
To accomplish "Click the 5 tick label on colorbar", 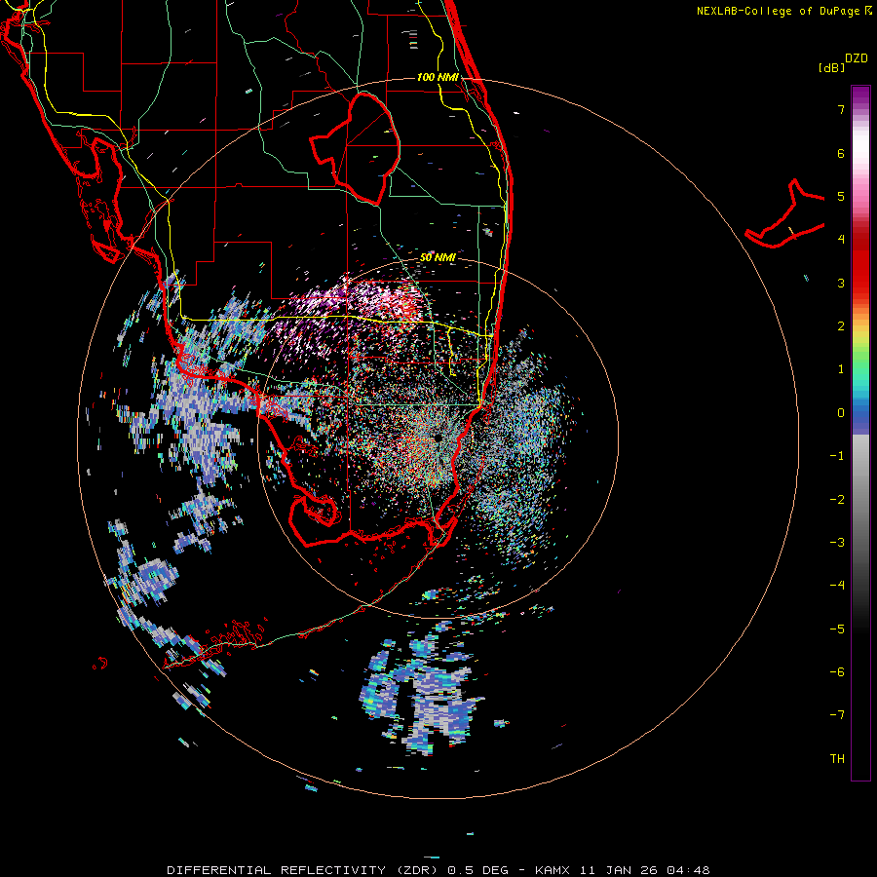I will tap(841, 196).
